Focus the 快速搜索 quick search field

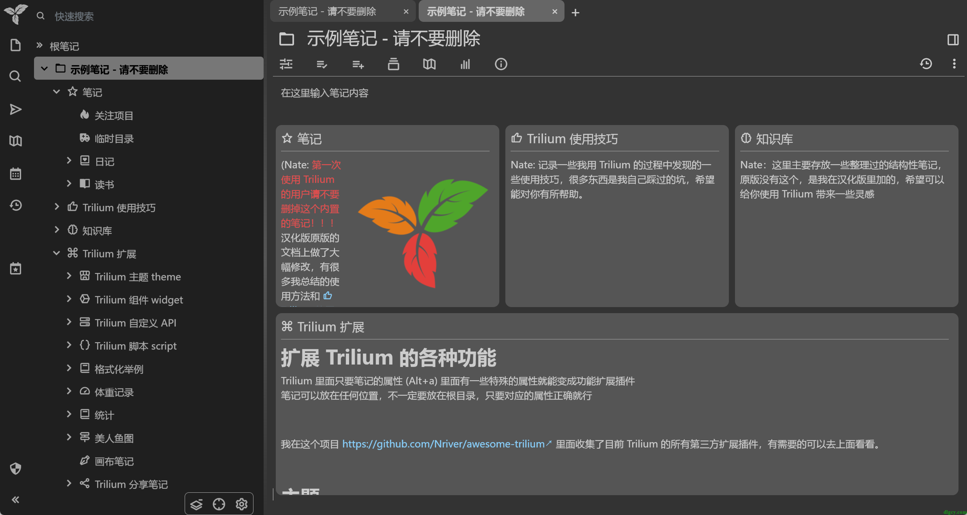154,16
